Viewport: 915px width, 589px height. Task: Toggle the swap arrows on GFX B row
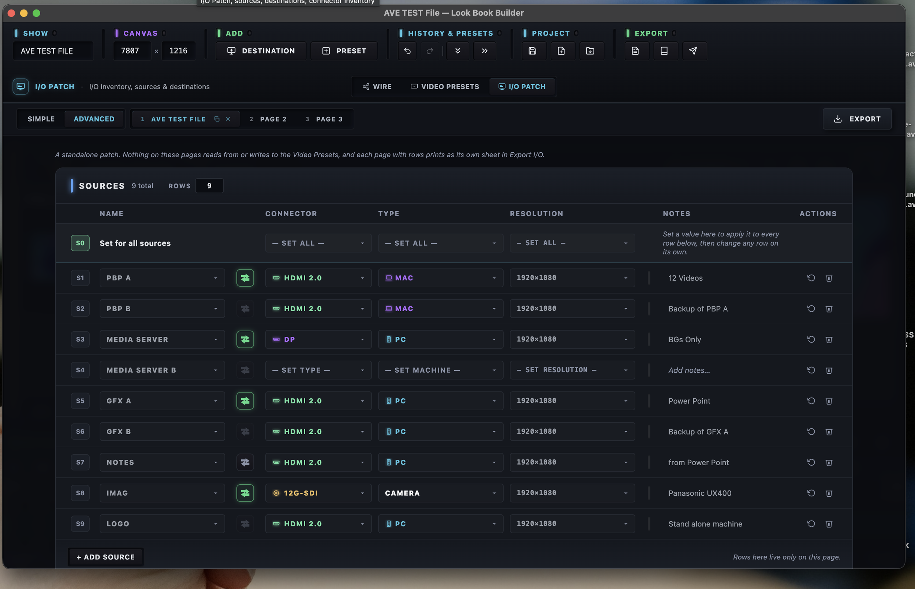245,432
